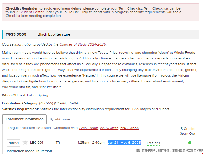Switch to the Syllabi tab
This screenshot has width=203, height=154.
coord(60,119)
